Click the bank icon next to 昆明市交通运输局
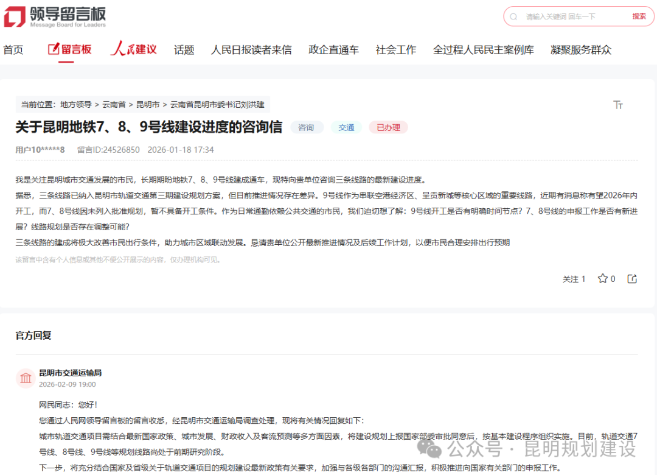This screenshot has height=475, width=657. click(x=26, y=378)
